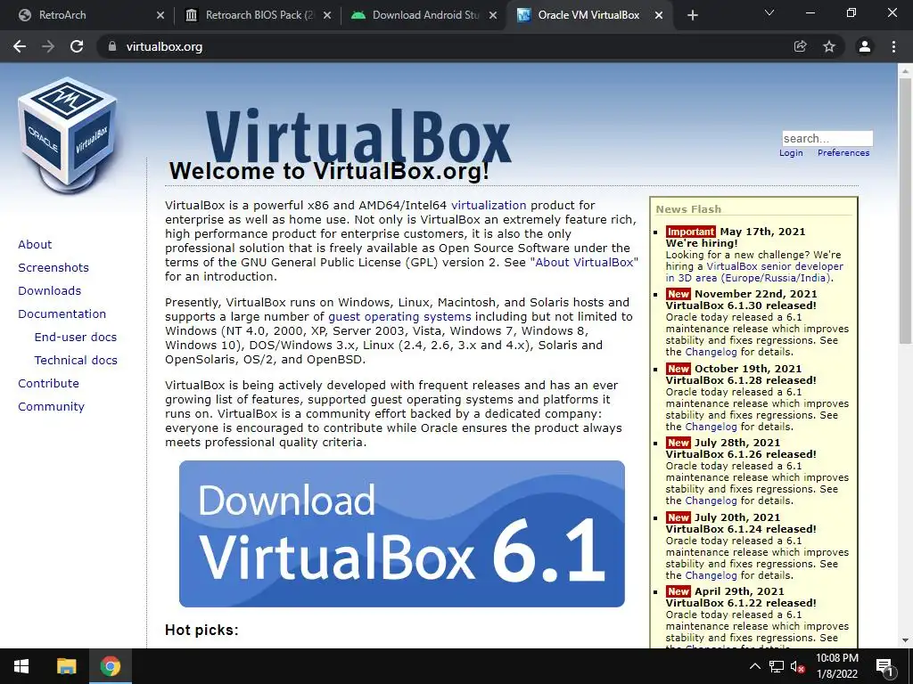Close the Oracle VM VirtualBox tab
This screenshot has width=913, height=684.
click(659, 15)
